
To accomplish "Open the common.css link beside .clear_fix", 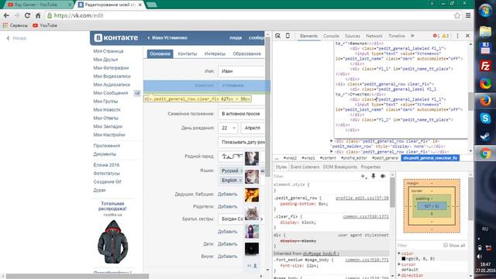I will (366, 217).
